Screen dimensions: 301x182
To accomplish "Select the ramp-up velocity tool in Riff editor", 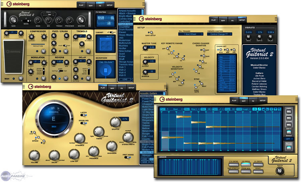I will pyautogui.click(x=264, y=109).
